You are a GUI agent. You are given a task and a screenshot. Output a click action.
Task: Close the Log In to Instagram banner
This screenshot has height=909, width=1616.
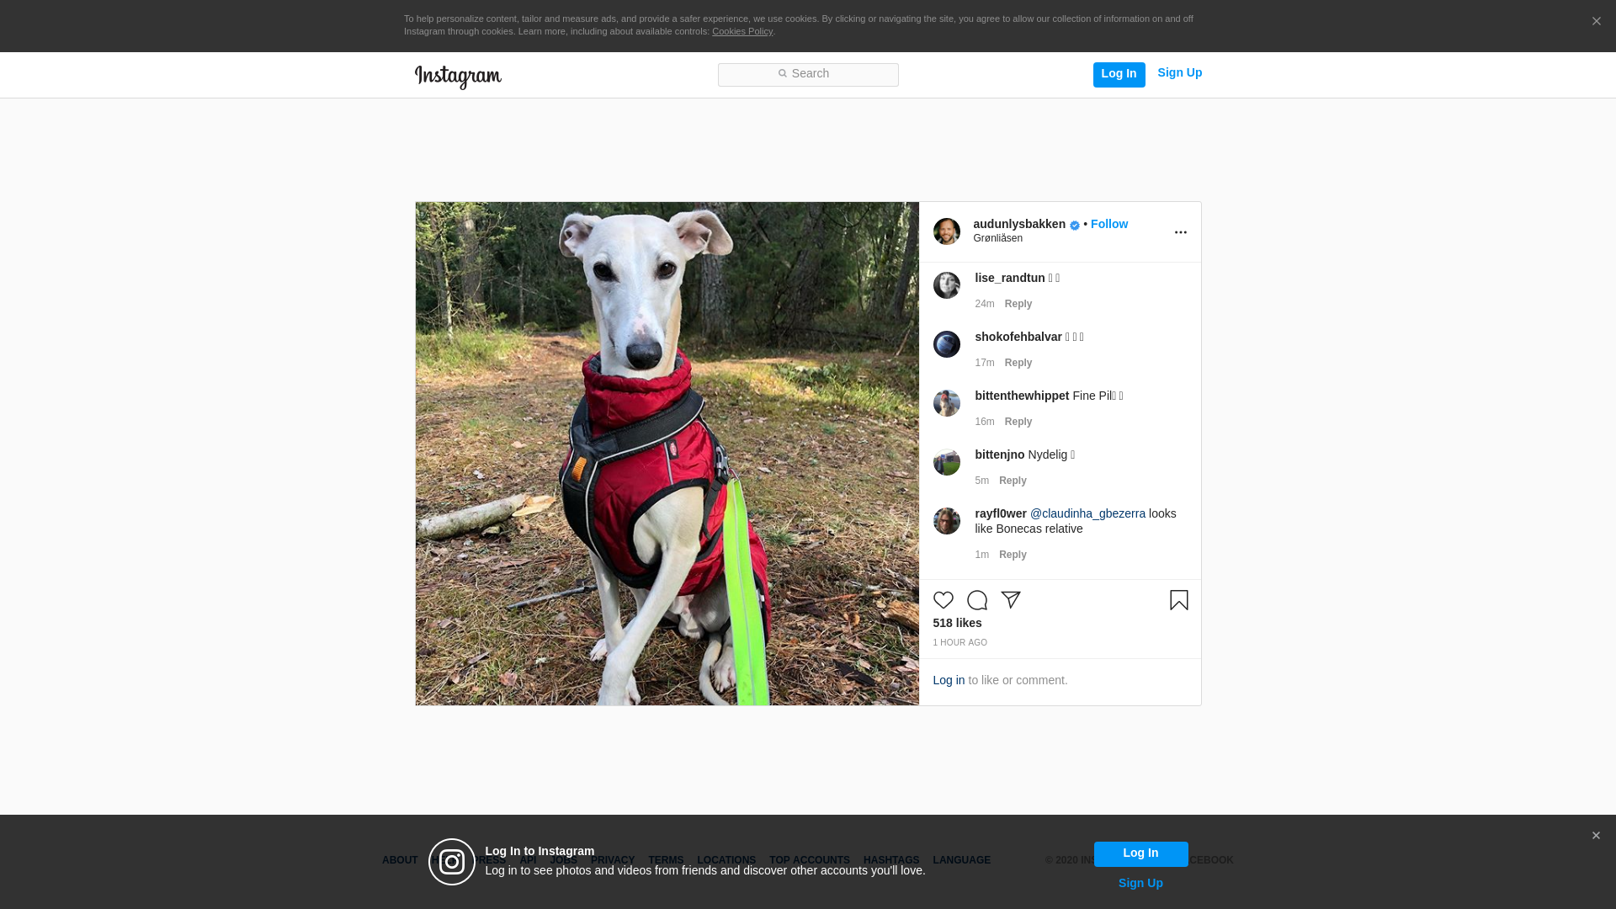coord(1596,836)
